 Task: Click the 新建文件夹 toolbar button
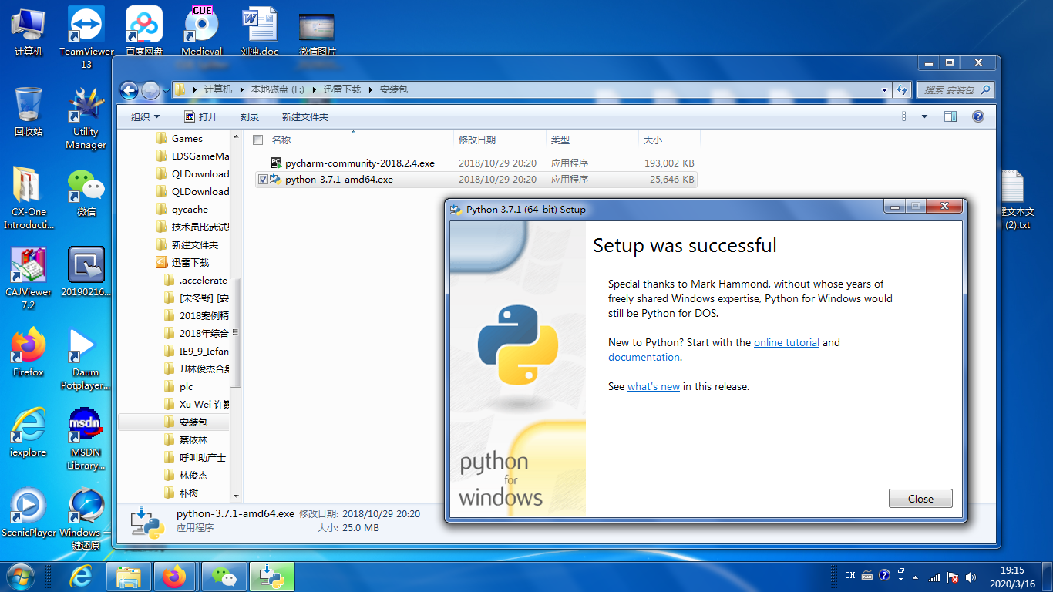pos(304,116)
